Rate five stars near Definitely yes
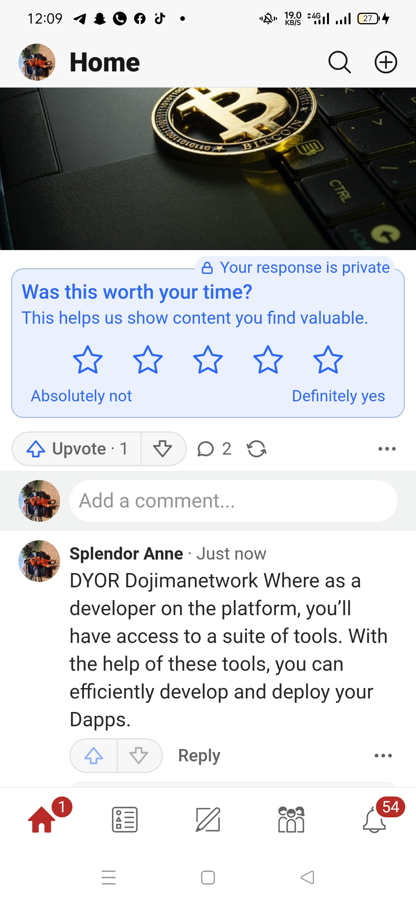 pyautogui.click(x=328, y=360)
